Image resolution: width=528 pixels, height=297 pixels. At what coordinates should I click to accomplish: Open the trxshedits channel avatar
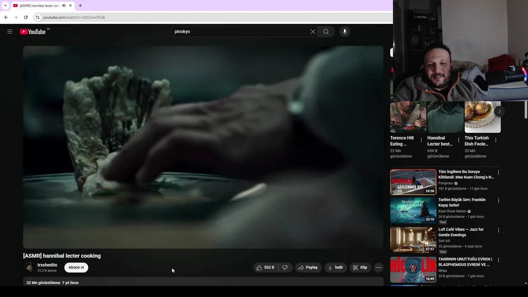click(29, 268)
